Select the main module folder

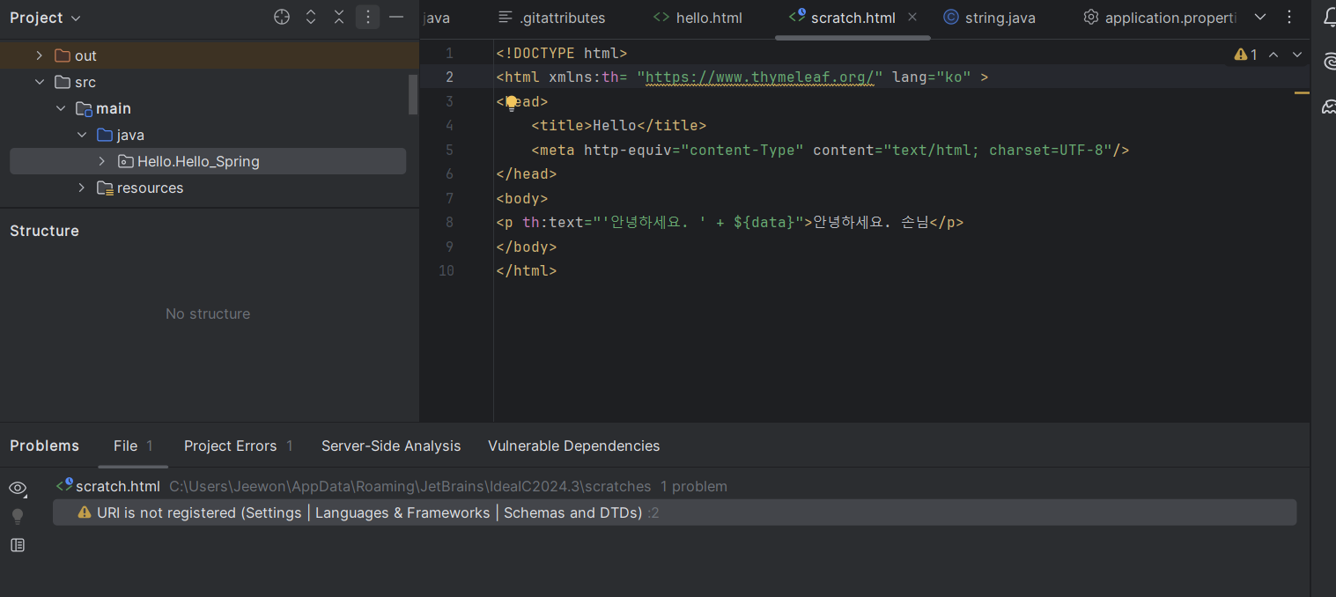pyautogui.click(x=208, y=108)
